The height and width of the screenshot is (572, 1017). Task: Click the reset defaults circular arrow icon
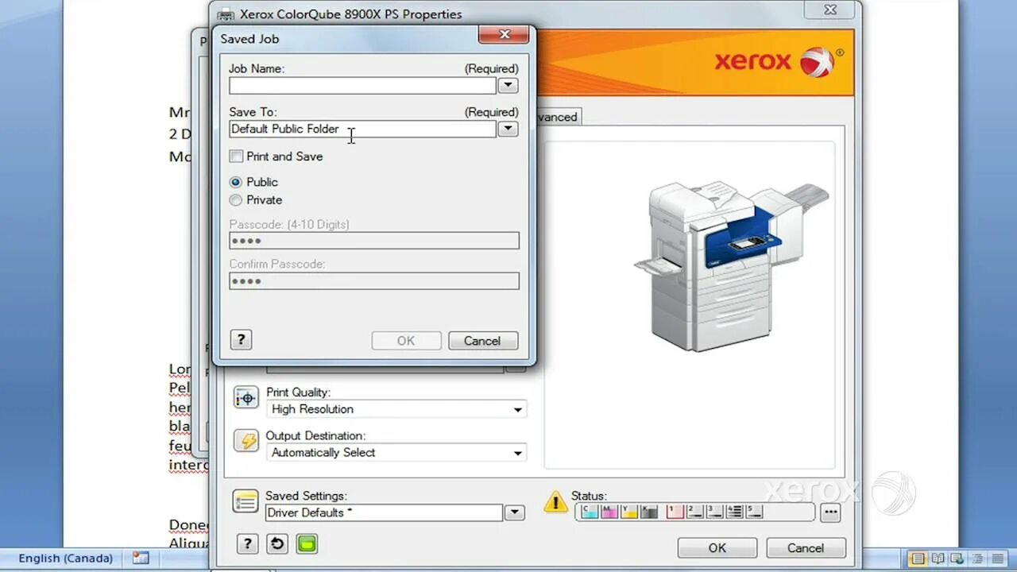[276, 544]
